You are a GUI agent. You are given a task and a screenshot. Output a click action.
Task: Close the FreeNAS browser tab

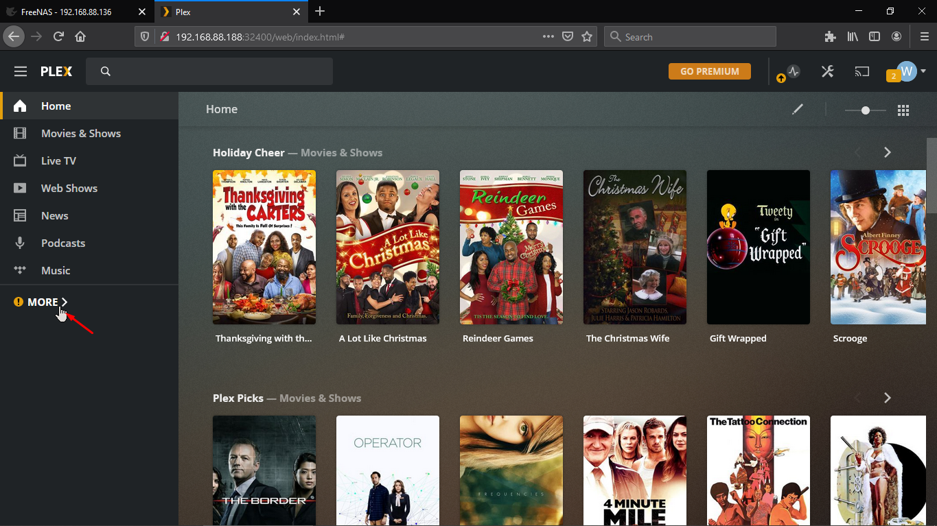click(x=142, y=12)
